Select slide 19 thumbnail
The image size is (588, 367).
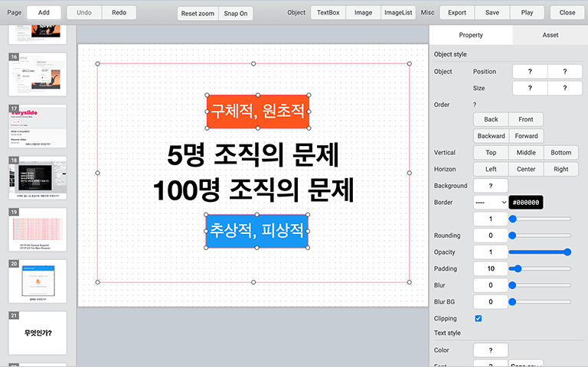coord(38,229)
